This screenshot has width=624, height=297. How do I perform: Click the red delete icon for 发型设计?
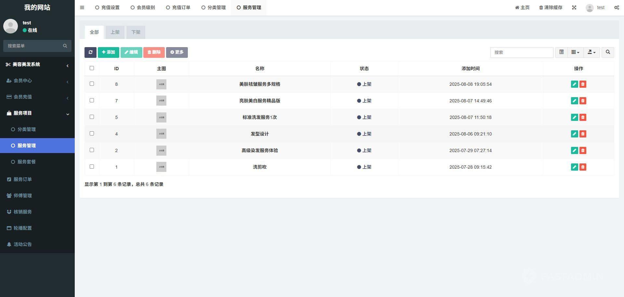pos(583,134)
